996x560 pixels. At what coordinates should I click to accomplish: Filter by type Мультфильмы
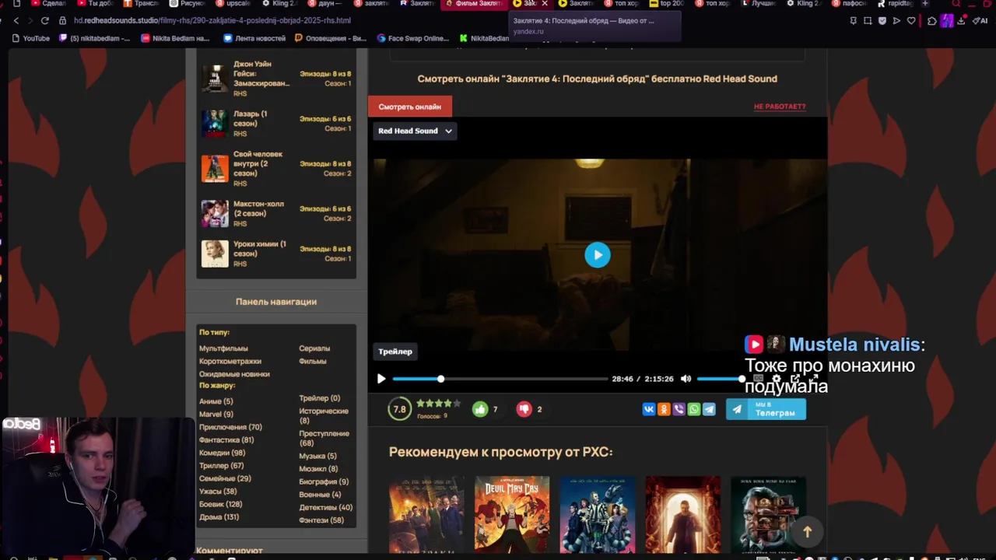coord(223,348)
